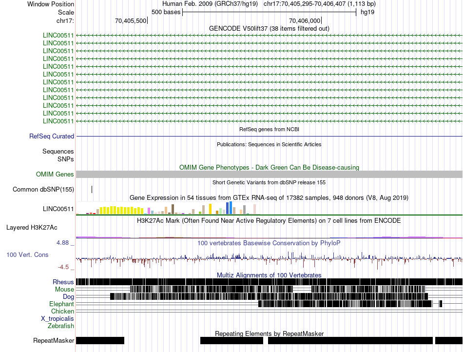Open the RefSeq genes from NCBI title
This screenshot has height=352, width=463.
tap(269, 129)
